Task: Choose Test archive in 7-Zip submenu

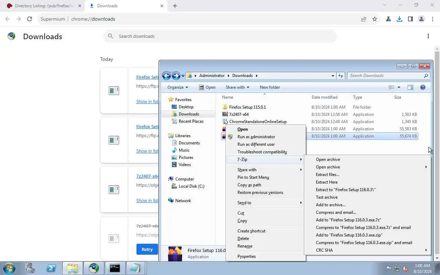Action: pos(367,197)
